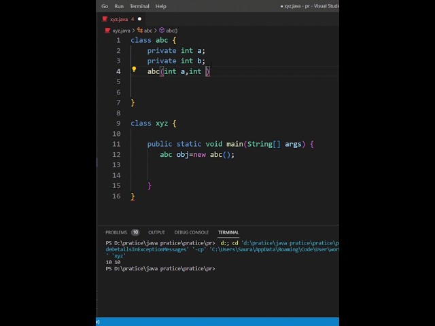Click line number 9 in gutter
The image size is (435, 326).
click(118, 124)
